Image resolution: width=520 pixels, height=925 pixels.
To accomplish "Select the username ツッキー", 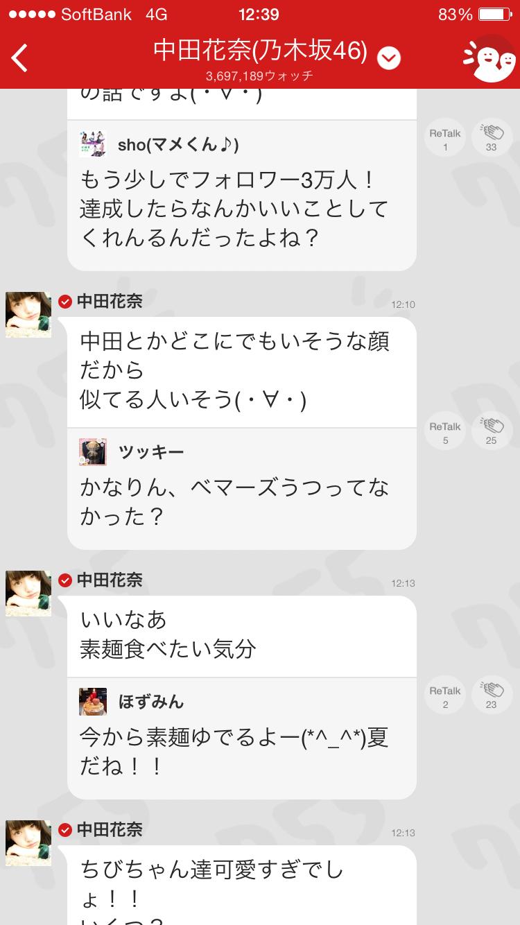I will [151, 452].
